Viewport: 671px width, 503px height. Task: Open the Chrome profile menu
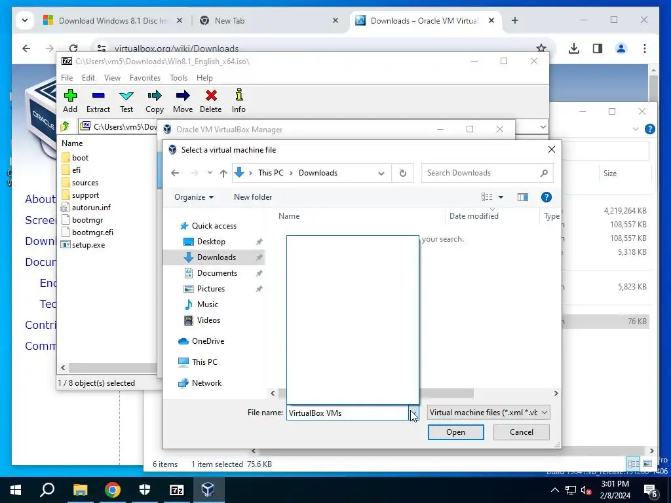click(x=621, y=48)
